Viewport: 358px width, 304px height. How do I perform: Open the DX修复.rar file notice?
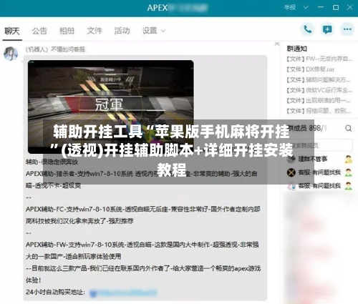(x=311, y=69)
